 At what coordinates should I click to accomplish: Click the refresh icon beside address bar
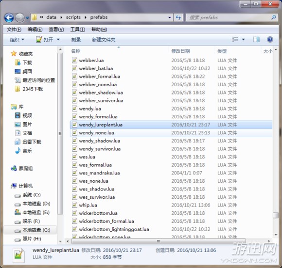[x=178, y=17]
